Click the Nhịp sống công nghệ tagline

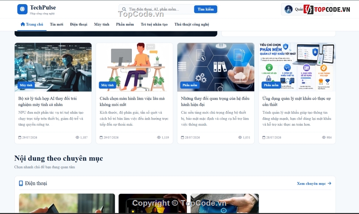pos(42,14)
